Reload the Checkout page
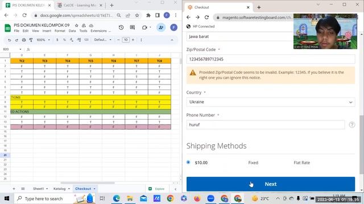The height and width of the screenshot is (204, 364). pyautogui.click(x=206, y=18)
